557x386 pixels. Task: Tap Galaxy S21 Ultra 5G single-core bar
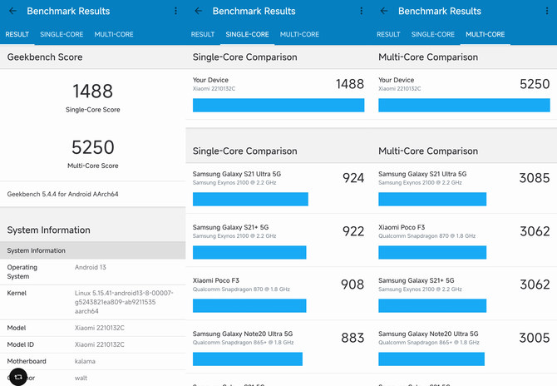click(x=250, y=199)
